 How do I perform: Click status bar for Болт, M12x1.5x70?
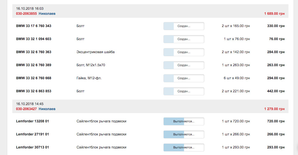tap(184, 65)
